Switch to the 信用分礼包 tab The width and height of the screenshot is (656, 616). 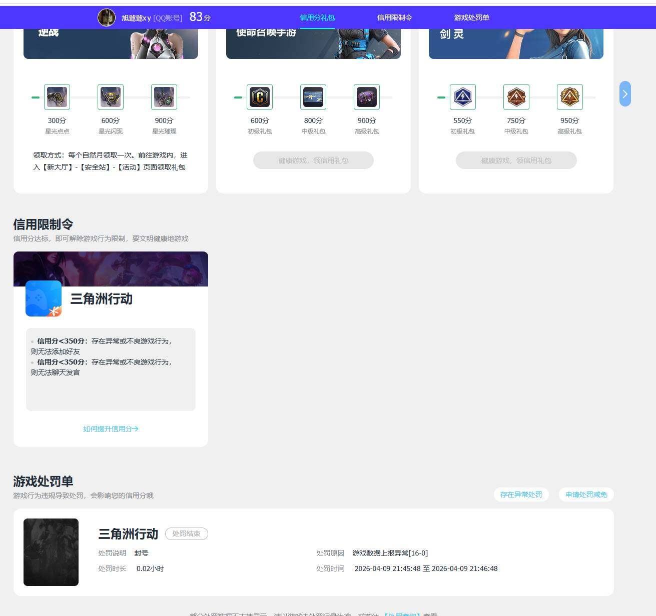click(x=317, y=17)
